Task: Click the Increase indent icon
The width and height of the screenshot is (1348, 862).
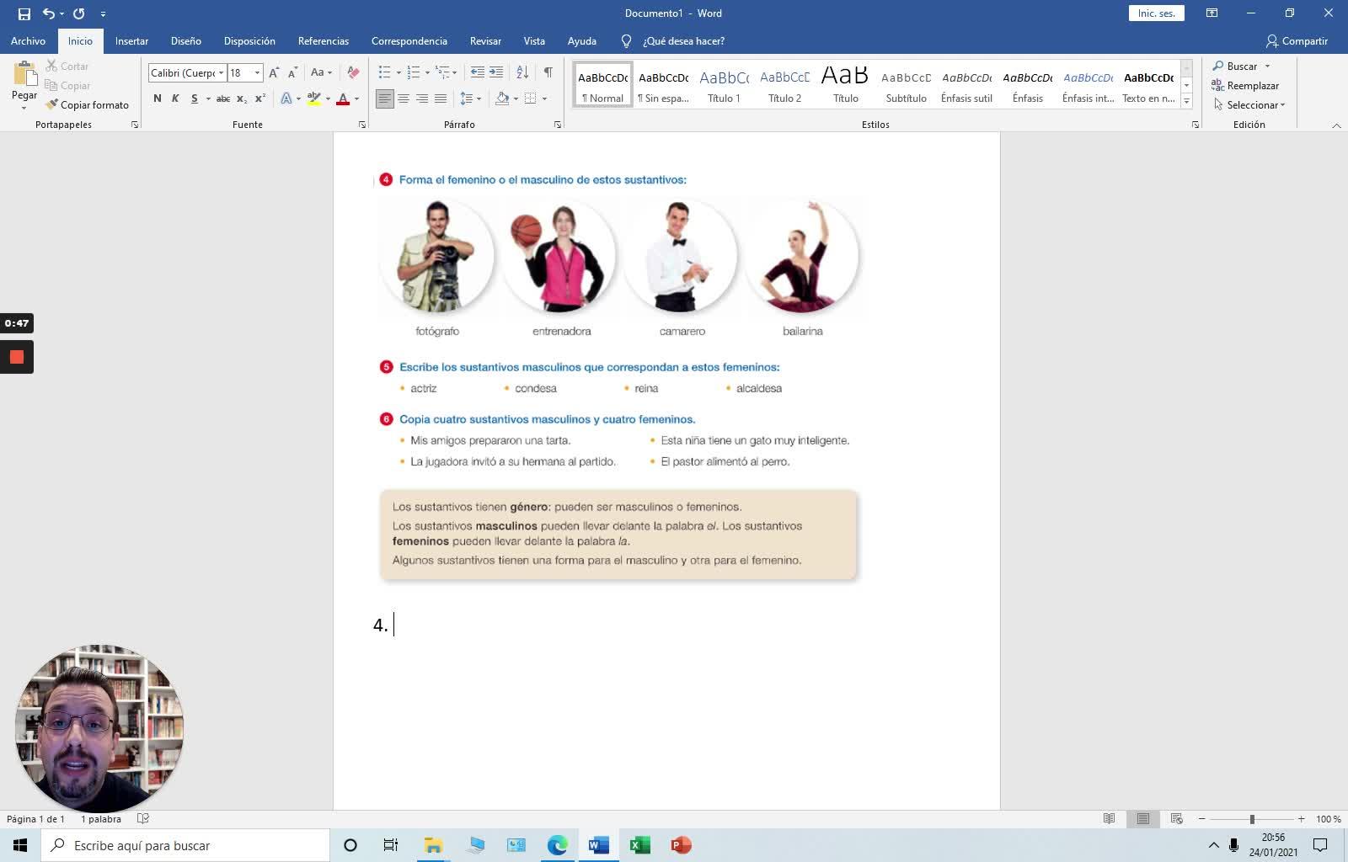Action: click(496, 72)
